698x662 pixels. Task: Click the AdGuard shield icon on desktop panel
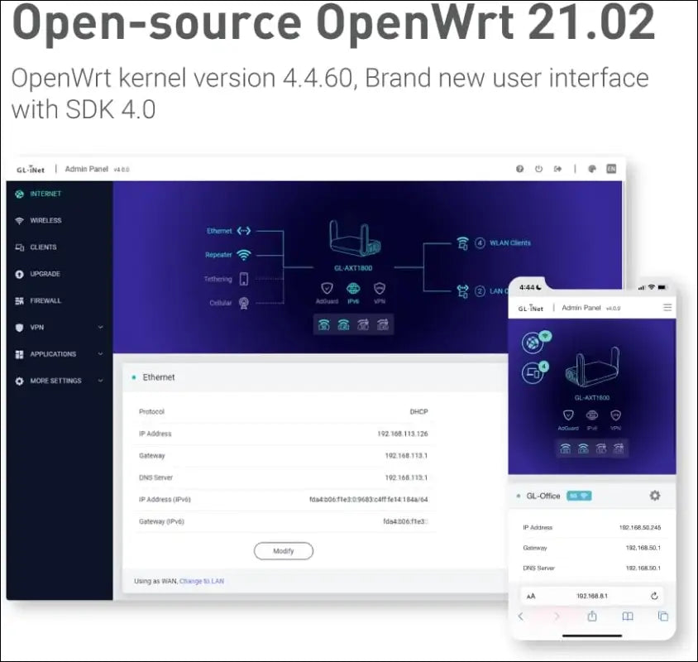pyautogui.click(x=327, y=289)
